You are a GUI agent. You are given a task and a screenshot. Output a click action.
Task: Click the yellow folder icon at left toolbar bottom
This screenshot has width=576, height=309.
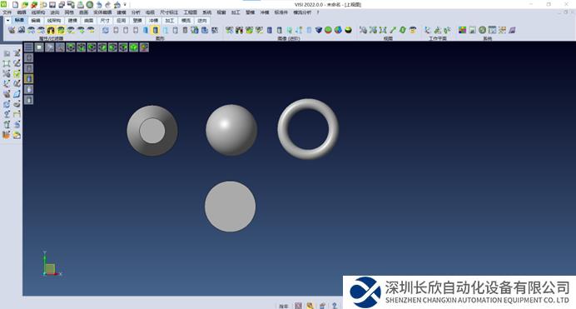[17, 135]
